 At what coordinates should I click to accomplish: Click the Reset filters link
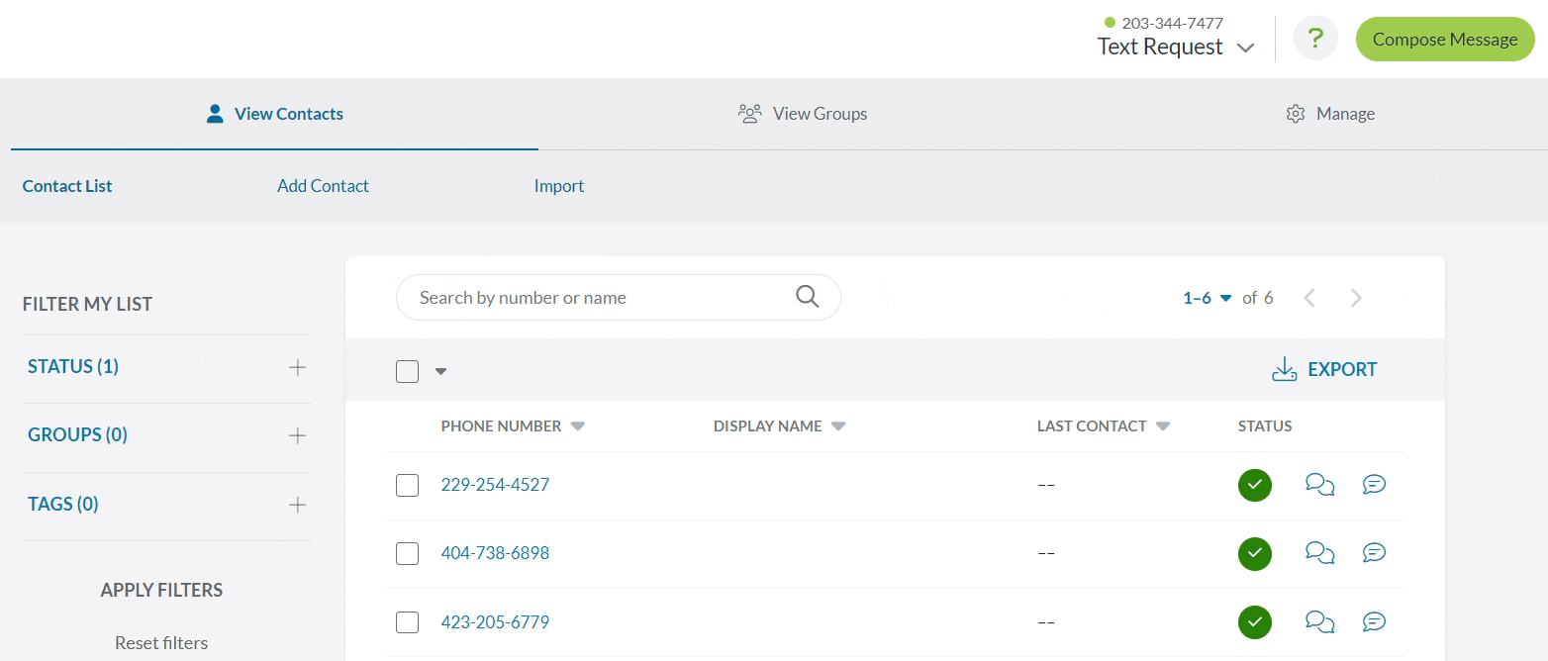coord(161,642)
